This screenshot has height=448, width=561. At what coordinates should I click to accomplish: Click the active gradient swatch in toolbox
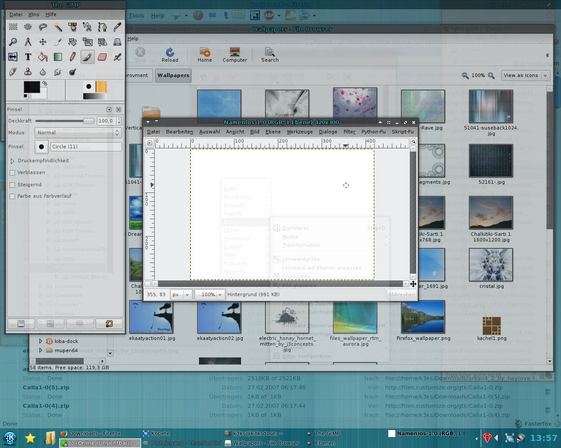(x=94, y=96)
